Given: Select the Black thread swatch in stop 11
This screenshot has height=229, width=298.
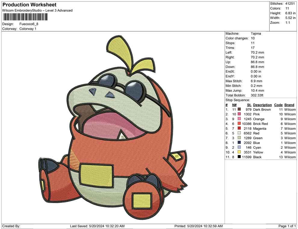Looking at the screenshot, I should pos(239,157).
